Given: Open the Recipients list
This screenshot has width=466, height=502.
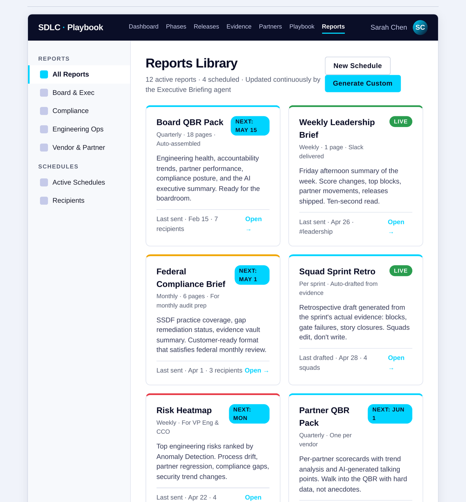Looking at the screenshot, I should coord(79,201).
